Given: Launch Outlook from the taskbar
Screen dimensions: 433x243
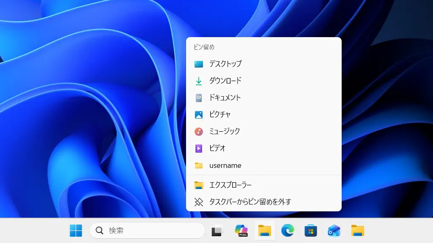Looking at the screenshot, I should (334, 231).
